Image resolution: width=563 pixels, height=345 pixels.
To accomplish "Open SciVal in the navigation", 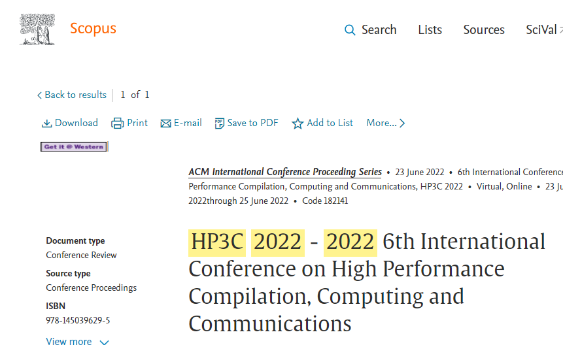I will [541, 30].
